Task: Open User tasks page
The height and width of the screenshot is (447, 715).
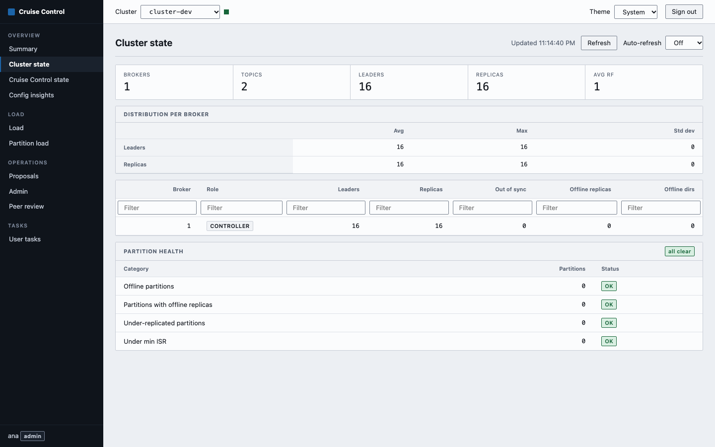Action: click(x=52, y=239)
